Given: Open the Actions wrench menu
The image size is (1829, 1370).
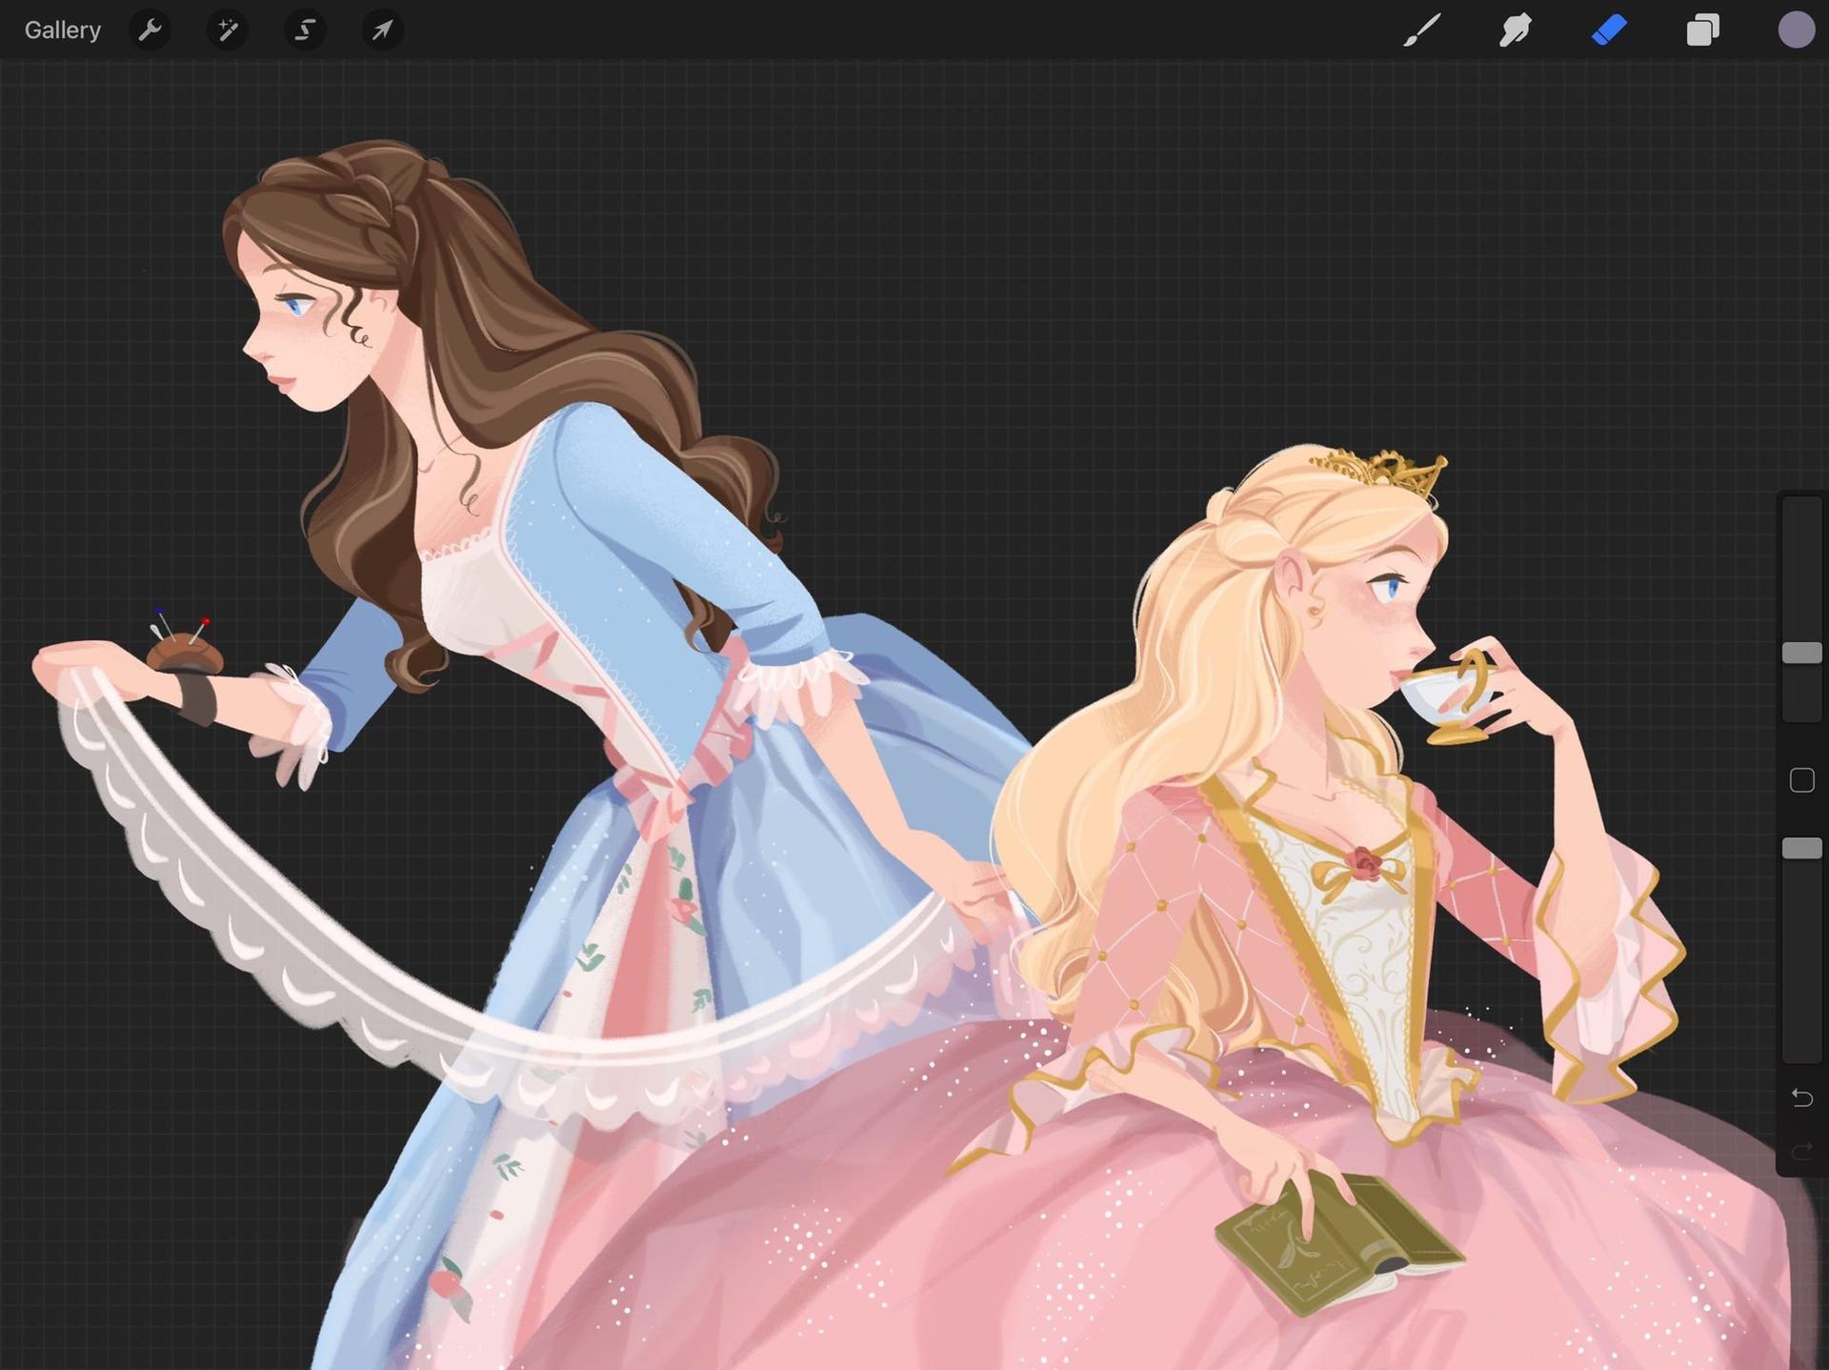Looking at the screenshot, I should pos(150,30).
